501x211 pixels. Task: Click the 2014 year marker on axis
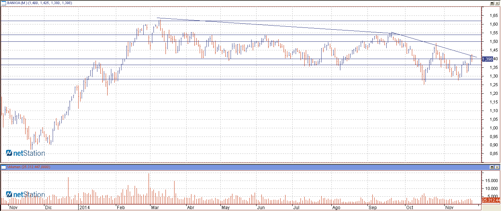[85, 207]
